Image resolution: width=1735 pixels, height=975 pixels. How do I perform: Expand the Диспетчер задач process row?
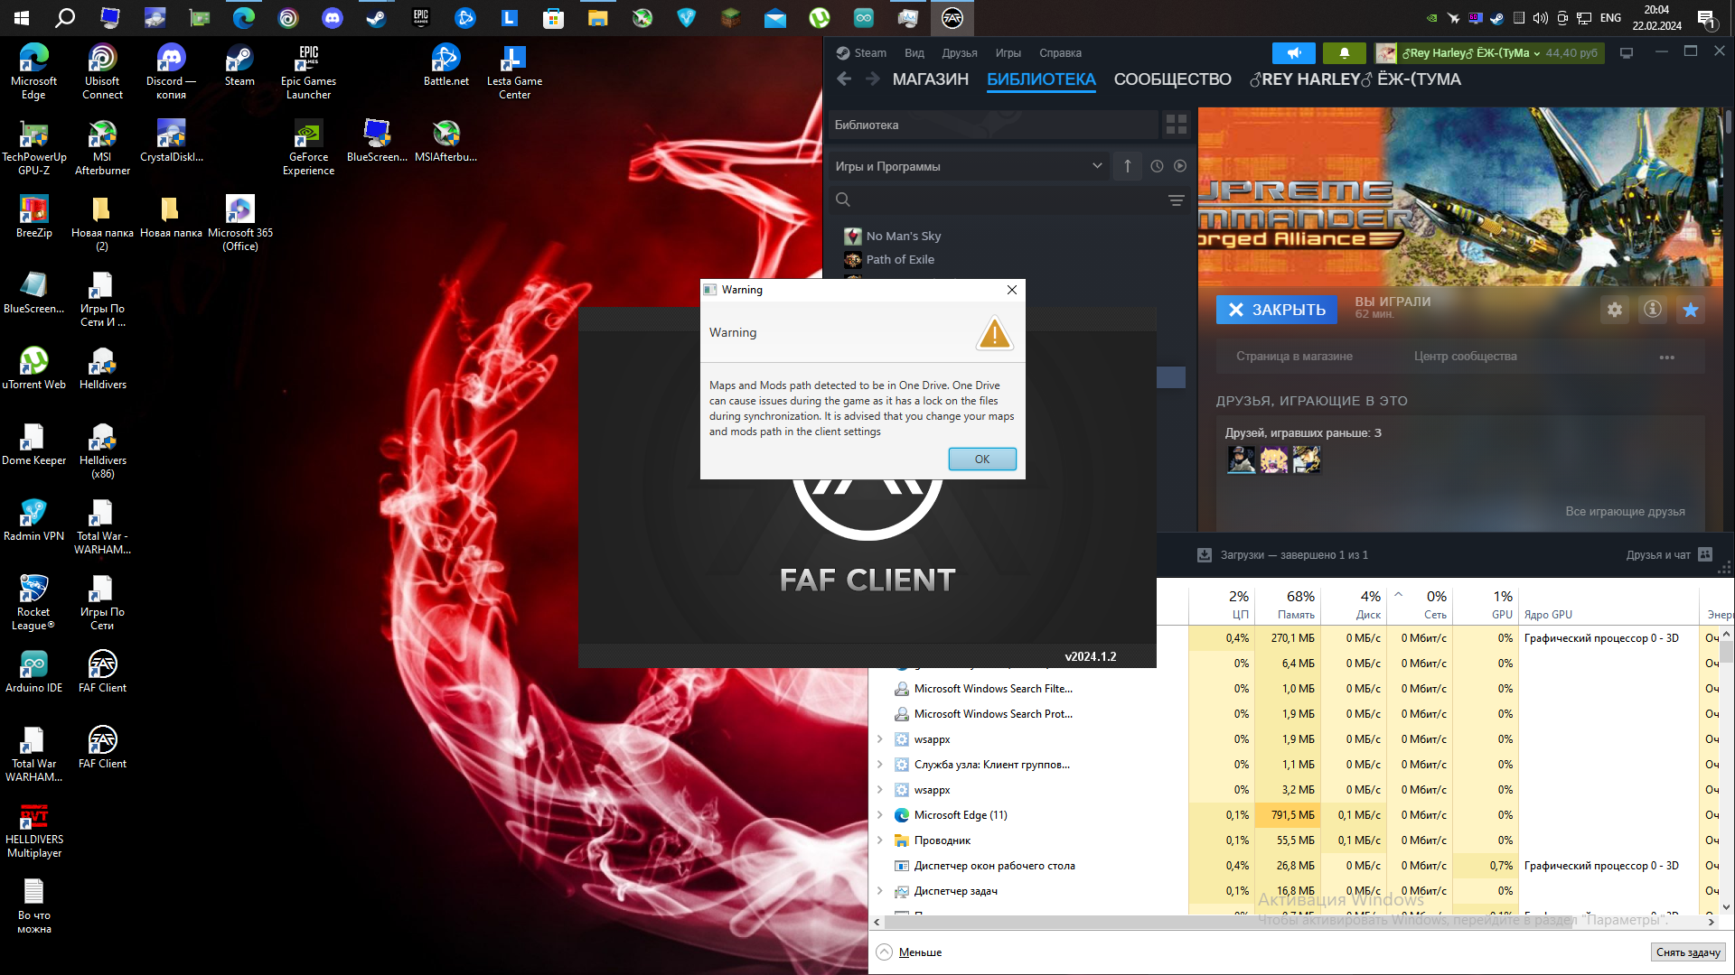[x=879, y=891]
